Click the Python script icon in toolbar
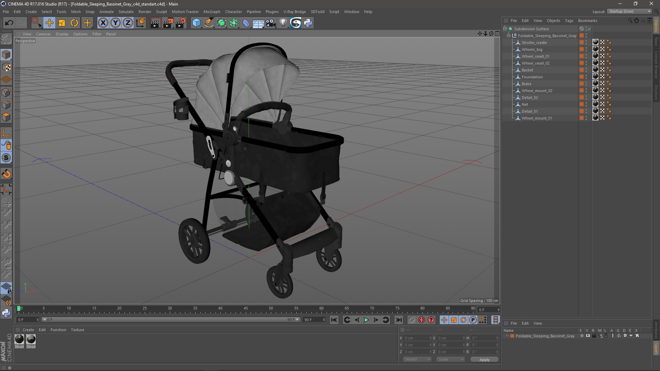 [308, 23]
